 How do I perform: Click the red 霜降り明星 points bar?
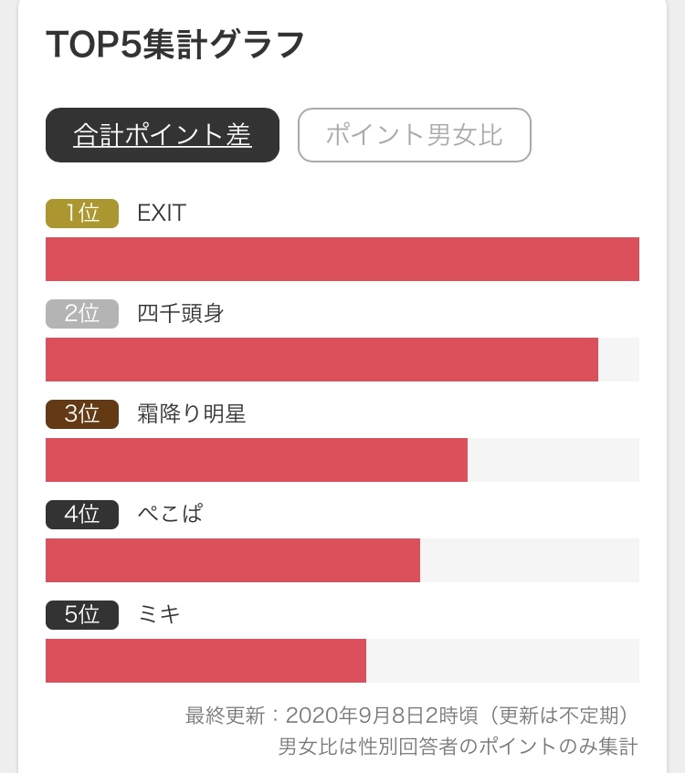click(x=257, y=460)
